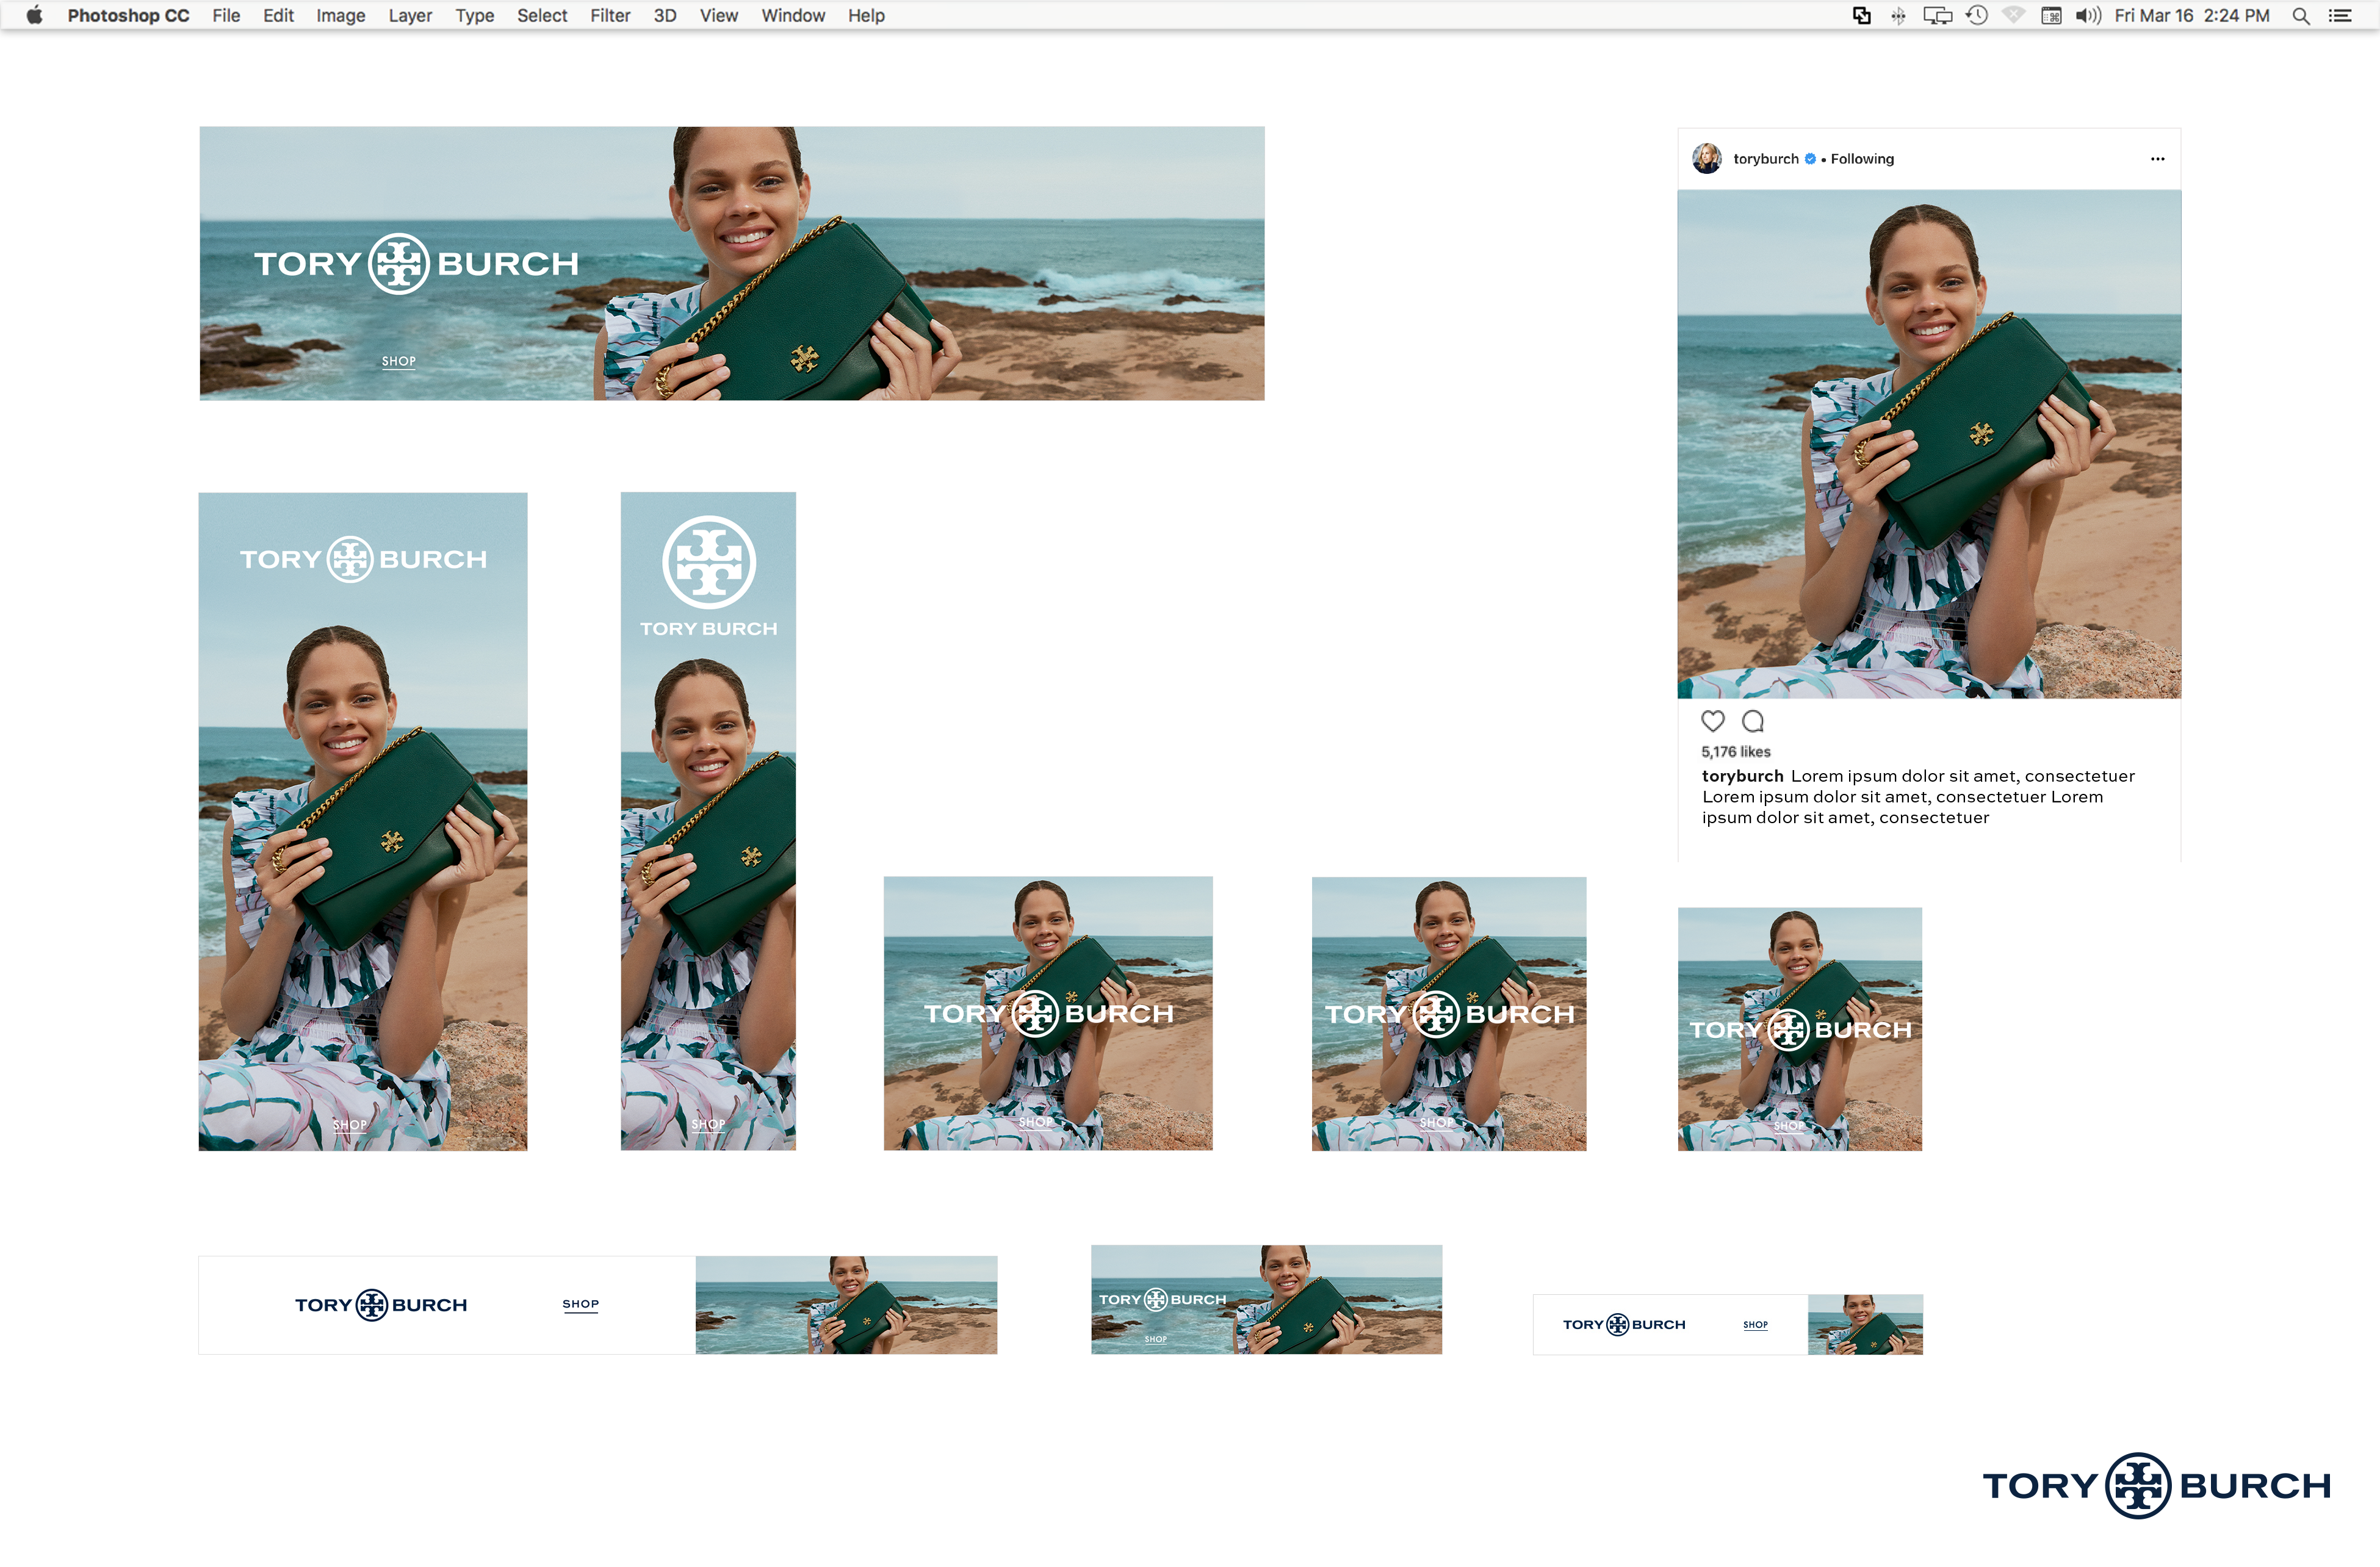Click the overlapping-squares menu bar status icon
2380x1567 pixels.
click(1861, 15)
